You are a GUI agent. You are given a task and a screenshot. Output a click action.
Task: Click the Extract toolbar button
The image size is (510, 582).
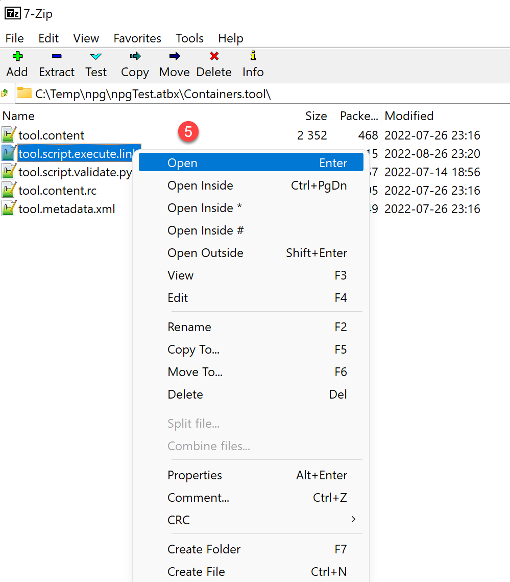pyautogui.click(x=57, y=64)
